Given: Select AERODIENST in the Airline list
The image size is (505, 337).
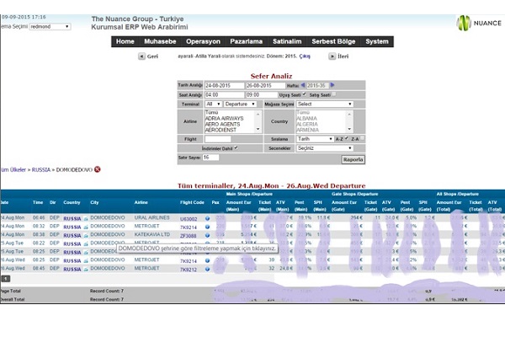Looking at the screenshot, I should (221, 130).
